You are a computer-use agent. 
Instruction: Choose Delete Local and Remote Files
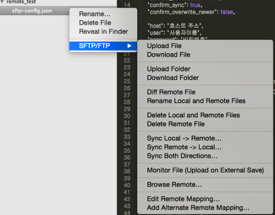[205, 115]
